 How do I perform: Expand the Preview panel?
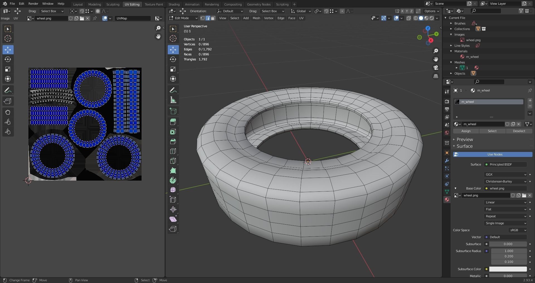pos(465,139)
